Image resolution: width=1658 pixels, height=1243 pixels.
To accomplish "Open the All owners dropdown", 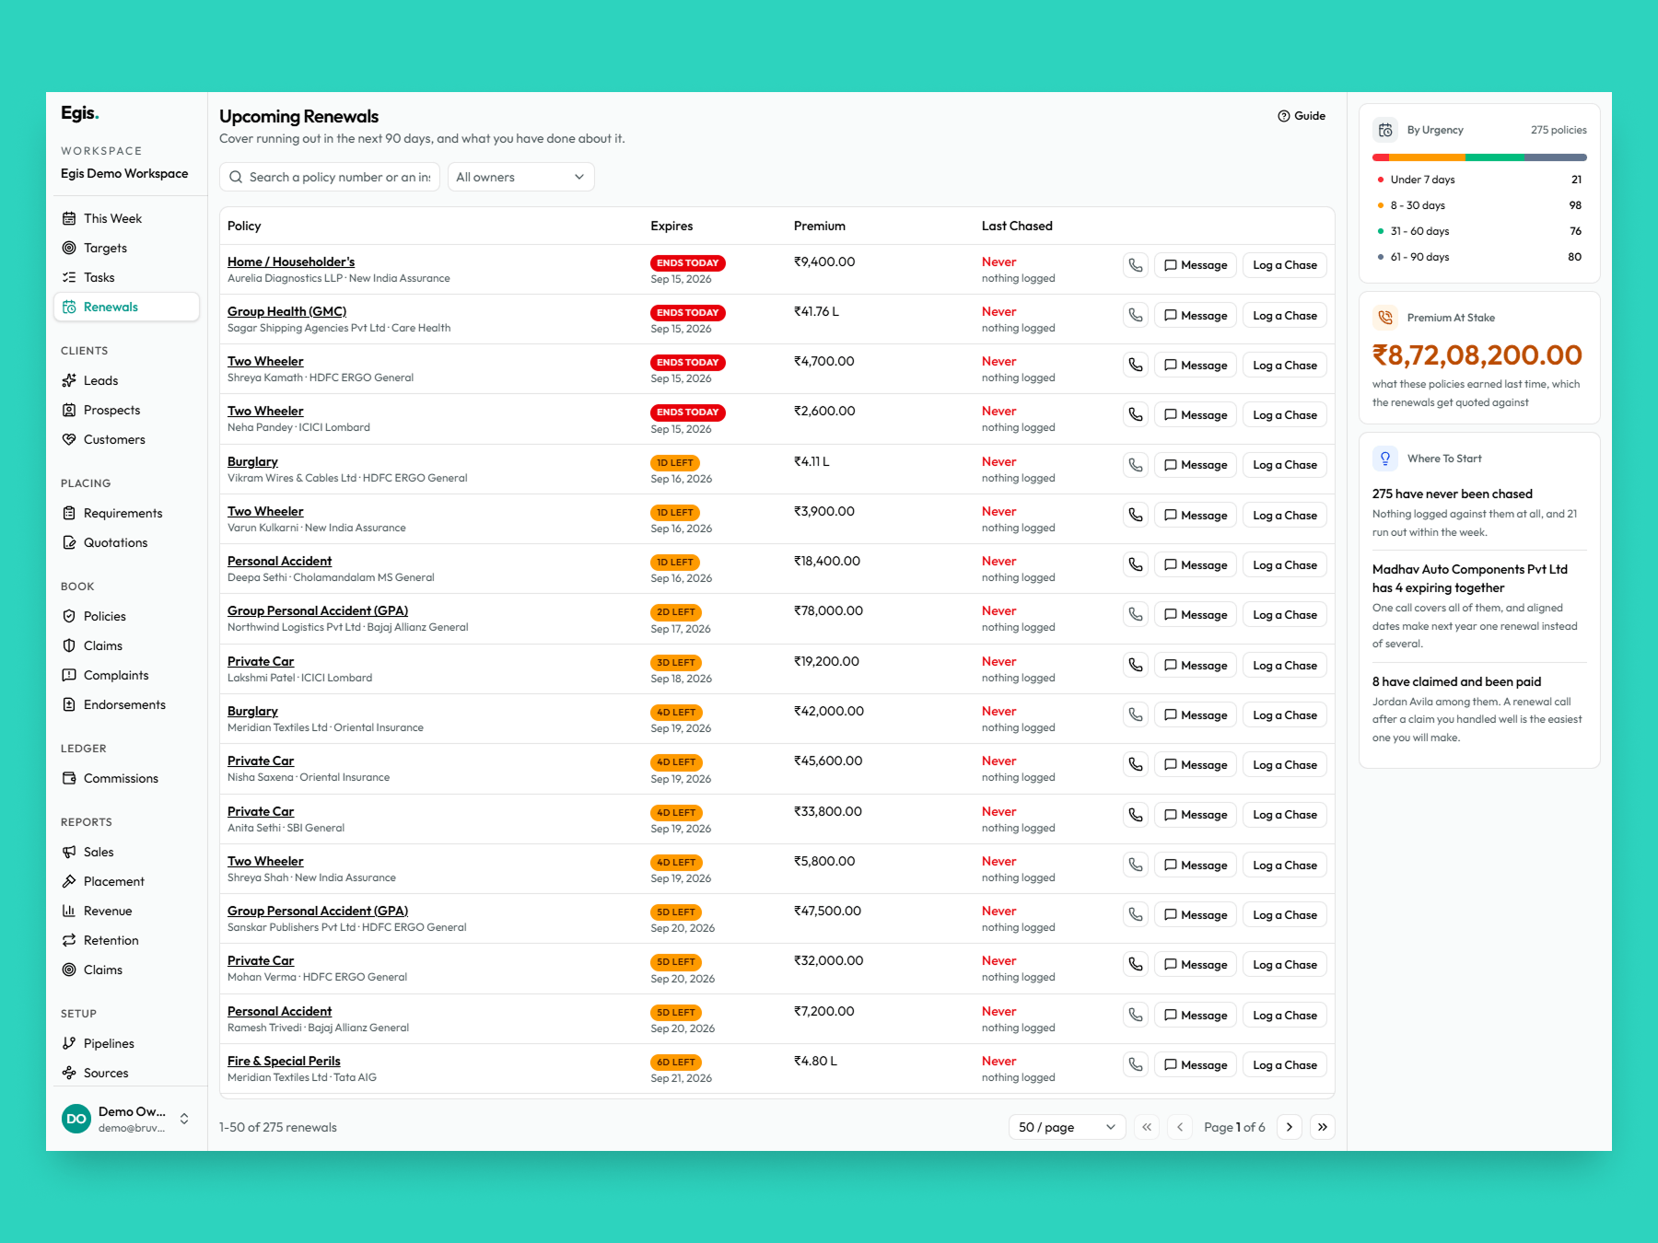I will click(x=521, y=177).
